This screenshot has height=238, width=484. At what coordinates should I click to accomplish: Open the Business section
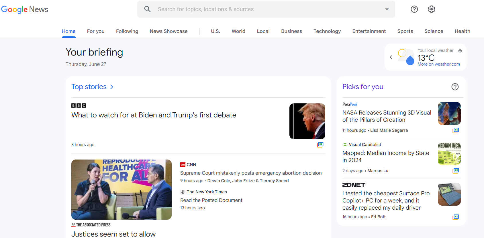point(291,31)
